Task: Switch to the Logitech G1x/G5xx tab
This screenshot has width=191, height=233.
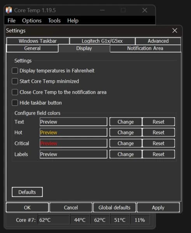Action: click(x=102, y=41)
